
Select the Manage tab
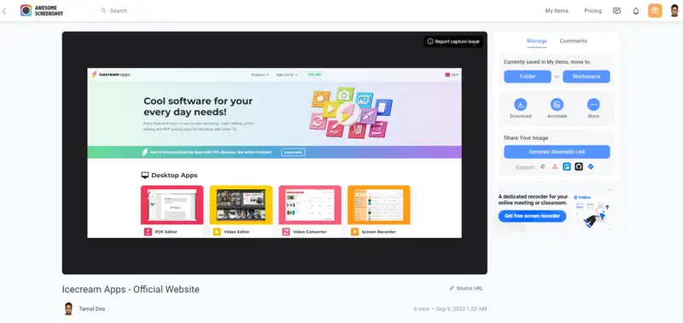click(x=537, y=41)
